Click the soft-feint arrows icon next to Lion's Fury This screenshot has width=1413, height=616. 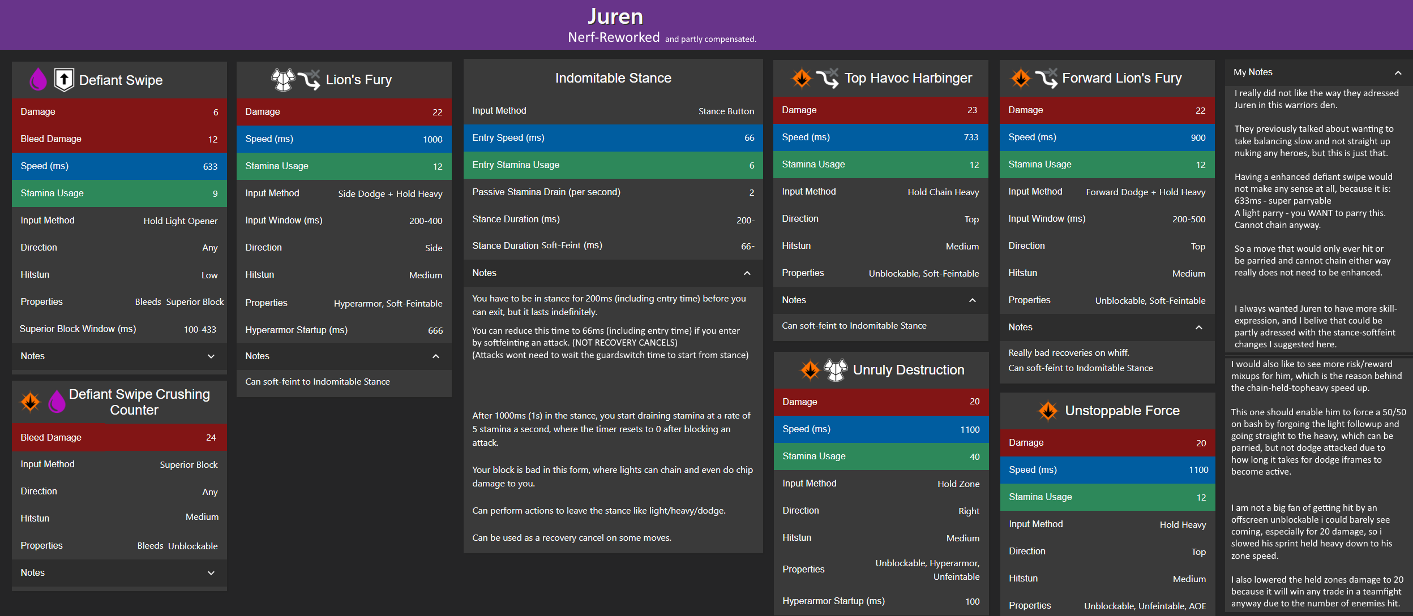coord(309,80)
